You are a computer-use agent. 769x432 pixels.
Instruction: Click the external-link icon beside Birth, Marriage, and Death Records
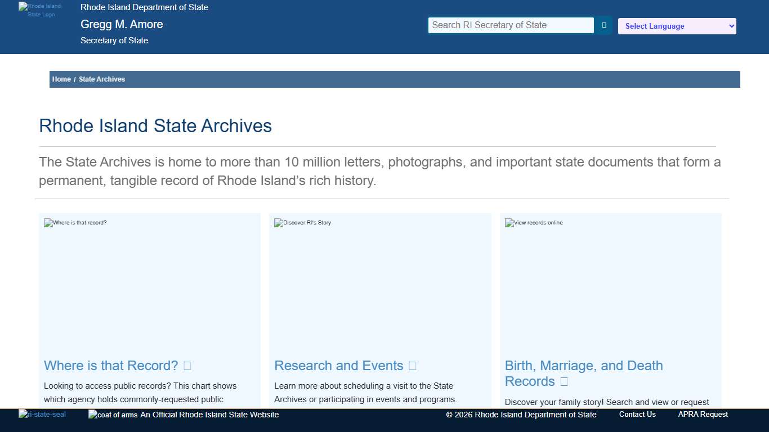tap(564, 381)
